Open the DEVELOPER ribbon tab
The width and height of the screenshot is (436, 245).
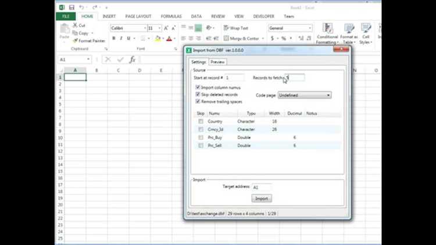pyautogui.click(x=263, y=16)
